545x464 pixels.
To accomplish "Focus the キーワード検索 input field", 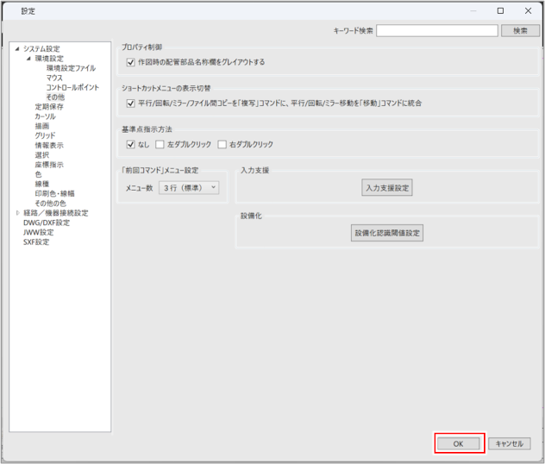I will pyautogui.click(x=436, y=30).
